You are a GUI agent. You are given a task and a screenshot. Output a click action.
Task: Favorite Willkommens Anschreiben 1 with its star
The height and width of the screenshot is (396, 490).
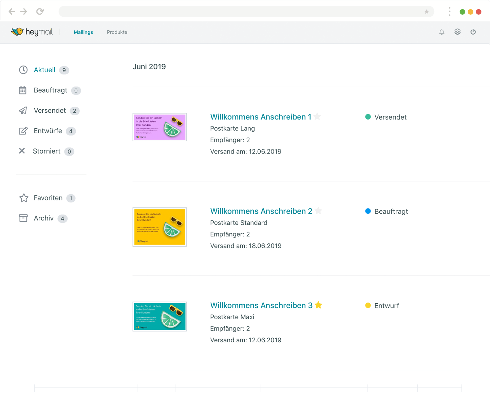coord(317,116)
